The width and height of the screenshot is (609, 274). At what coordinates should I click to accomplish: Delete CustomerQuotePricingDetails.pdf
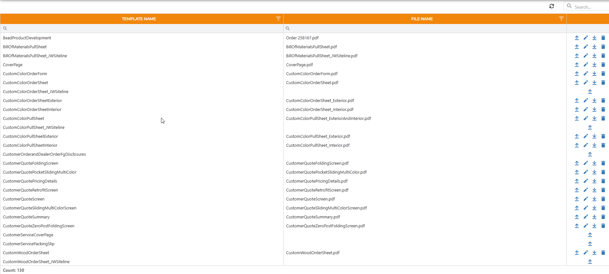point(603,181)
